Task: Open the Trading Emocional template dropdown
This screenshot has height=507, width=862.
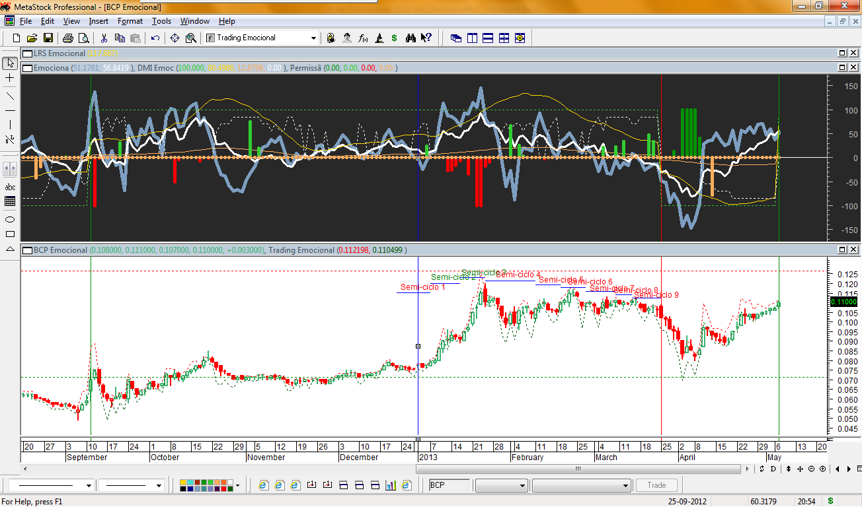Action: coord(314,38)
